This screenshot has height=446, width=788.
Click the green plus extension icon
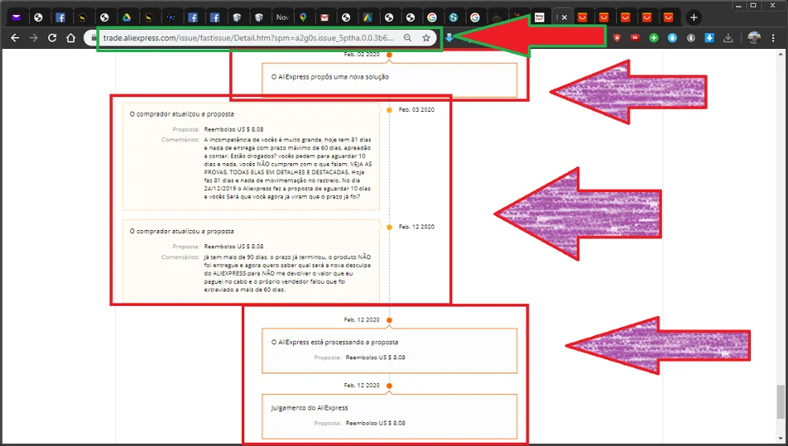pos(653,38)
